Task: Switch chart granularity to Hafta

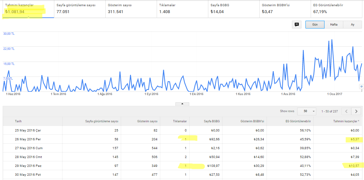Action: point(334,25)
